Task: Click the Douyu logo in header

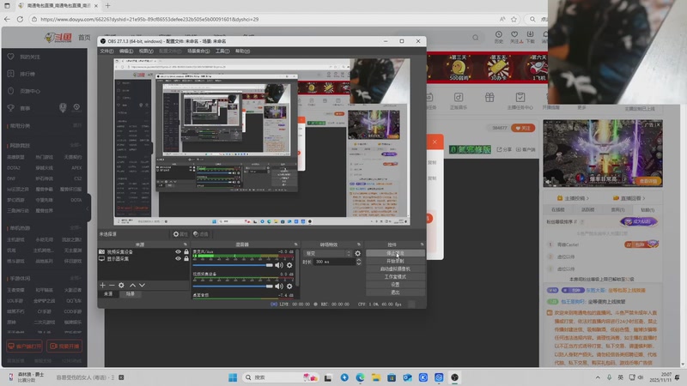Action: point(58,38)
